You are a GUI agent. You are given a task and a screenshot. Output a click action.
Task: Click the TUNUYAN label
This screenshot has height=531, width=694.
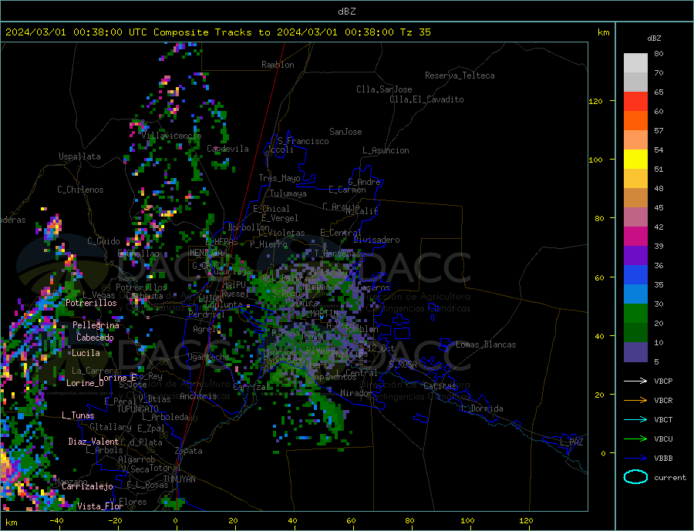[179, 479]
